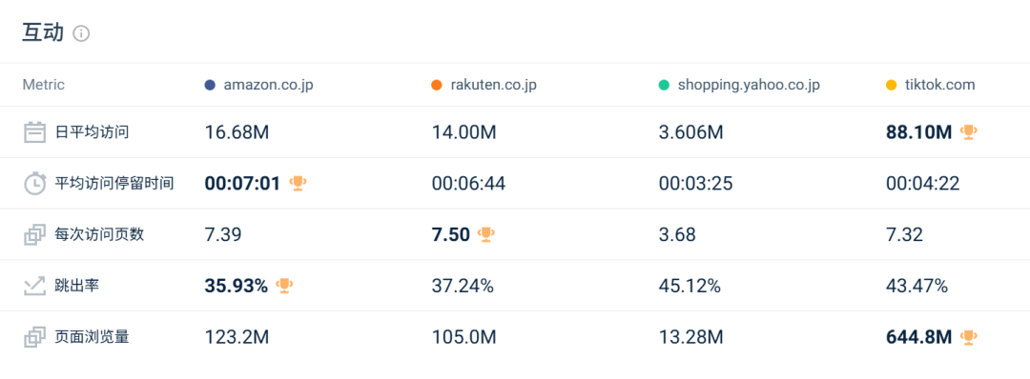Click the trophy beside tiktok 88.10M visits

point(968,132)
